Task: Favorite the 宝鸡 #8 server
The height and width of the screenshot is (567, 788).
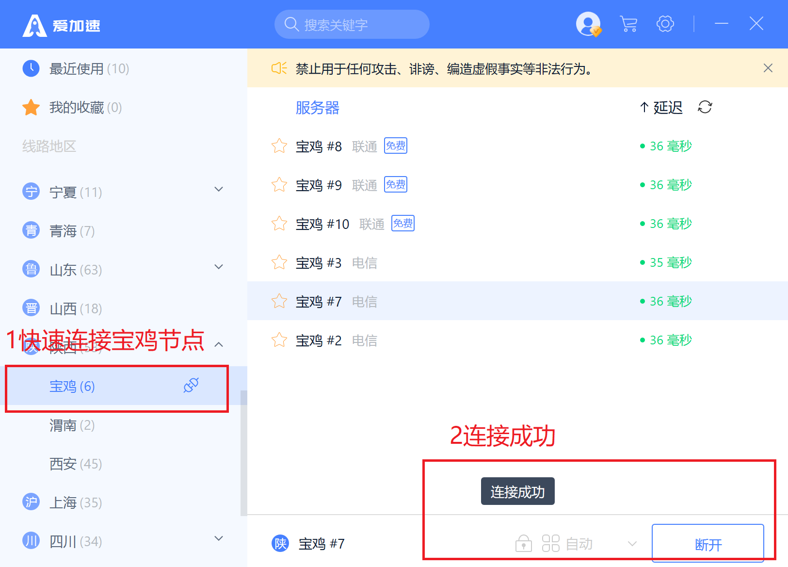Action: coord(279,146)
